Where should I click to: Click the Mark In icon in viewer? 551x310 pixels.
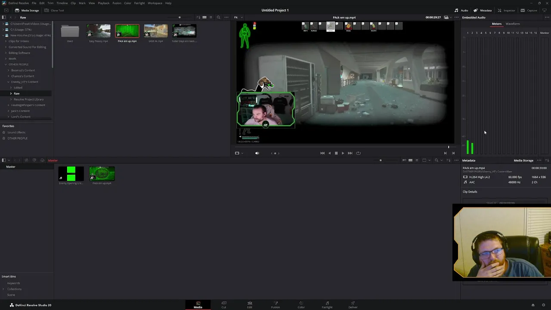coord(445,153)
